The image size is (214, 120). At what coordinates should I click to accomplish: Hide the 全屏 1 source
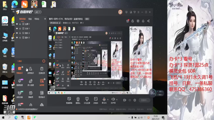pos(17,24)
